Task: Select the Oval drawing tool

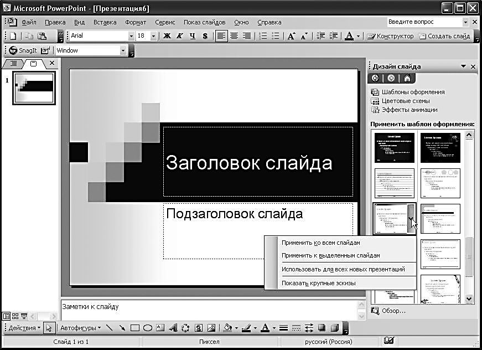Action: click(148, 328)
